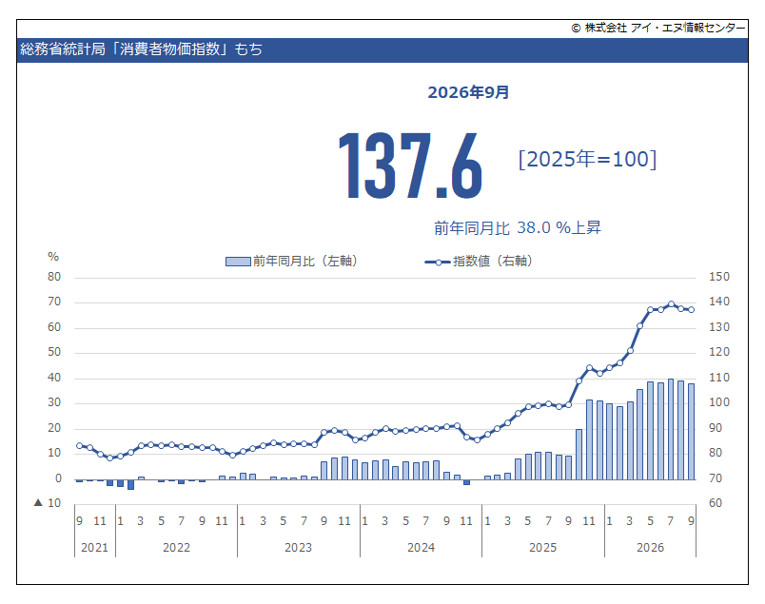Click the bar legend color swatch

click(238, 262)
